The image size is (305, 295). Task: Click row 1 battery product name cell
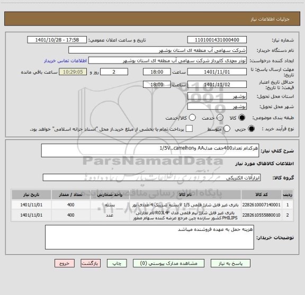click(185, 205)
